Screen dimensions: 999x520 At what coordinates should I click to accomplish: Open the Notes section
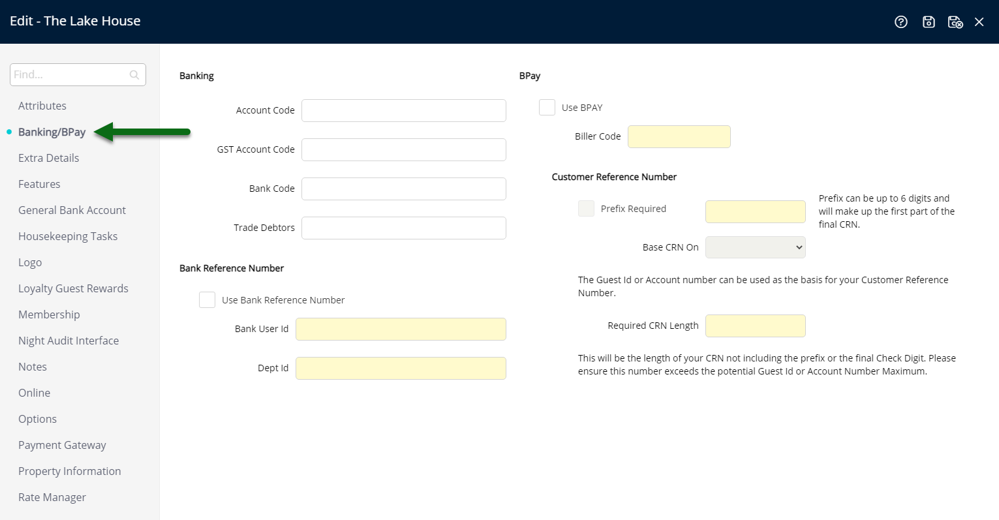33,367
